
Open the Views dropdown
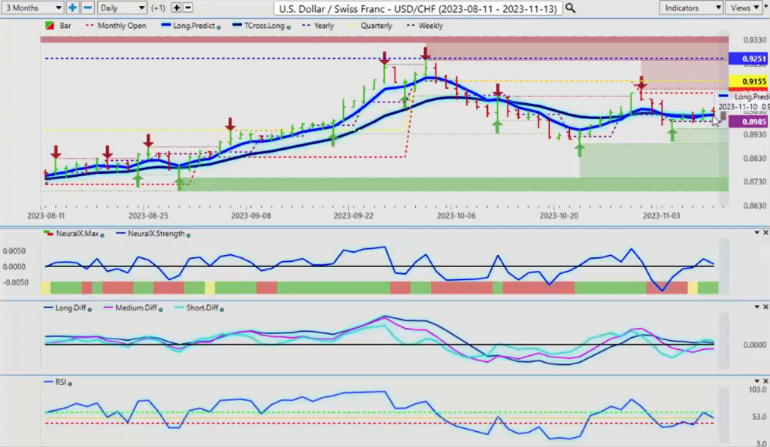(x=744, y=8)
